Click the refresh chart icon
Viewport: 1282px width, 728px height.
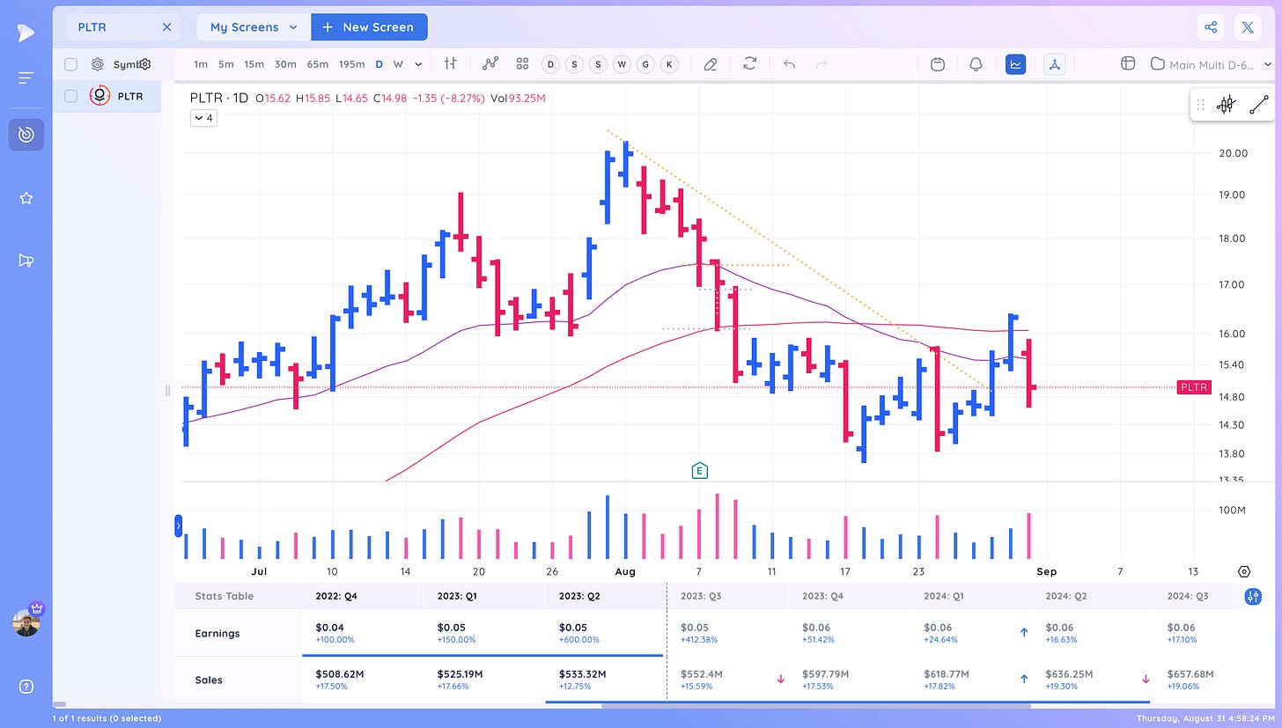(750, 63)
